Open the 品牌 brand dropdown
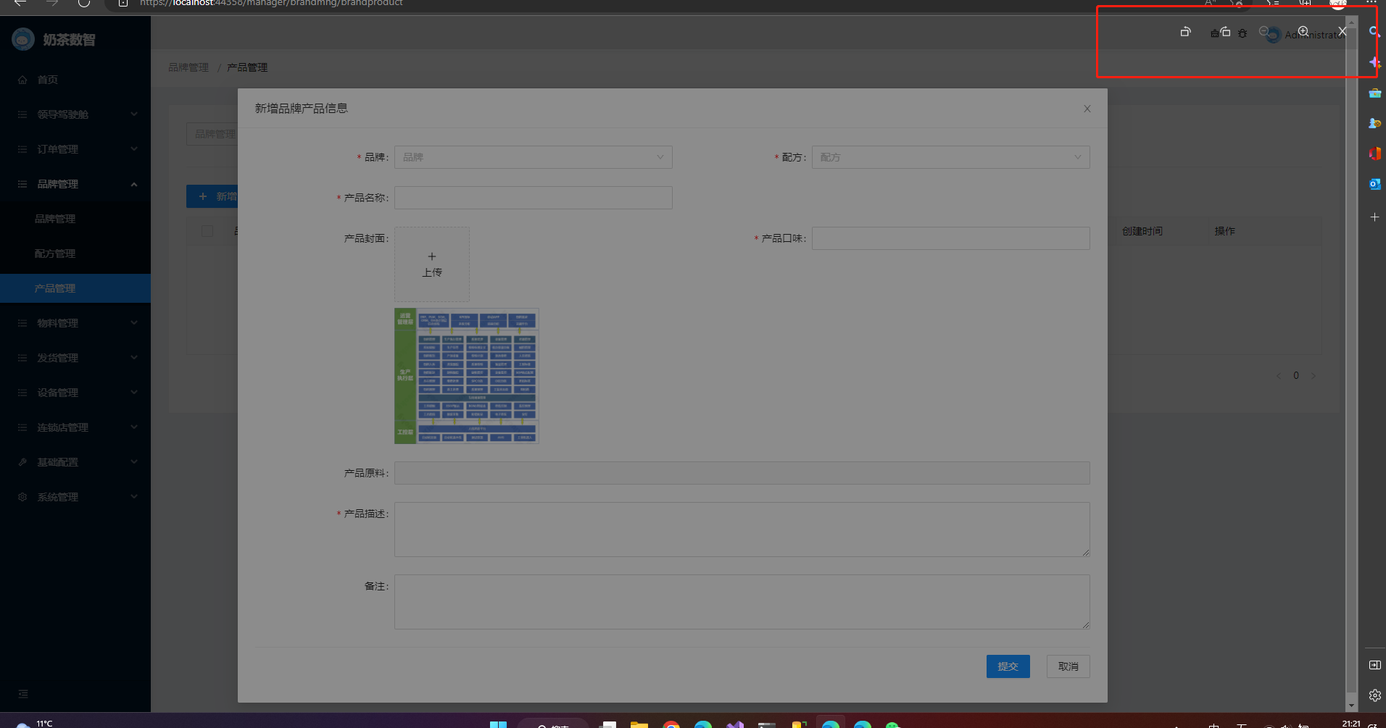Image resolution: width=1386 pixels, height=728 pixels. pos(533,157)
